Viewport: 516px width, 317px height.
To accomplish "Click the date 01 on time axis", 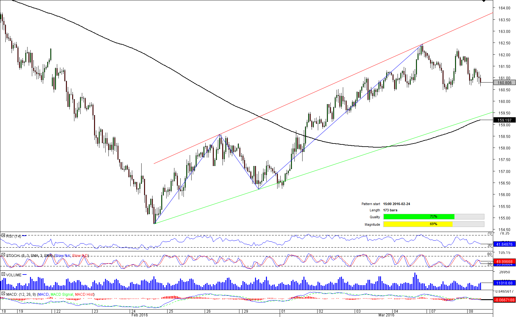I will tap(283, 311).
